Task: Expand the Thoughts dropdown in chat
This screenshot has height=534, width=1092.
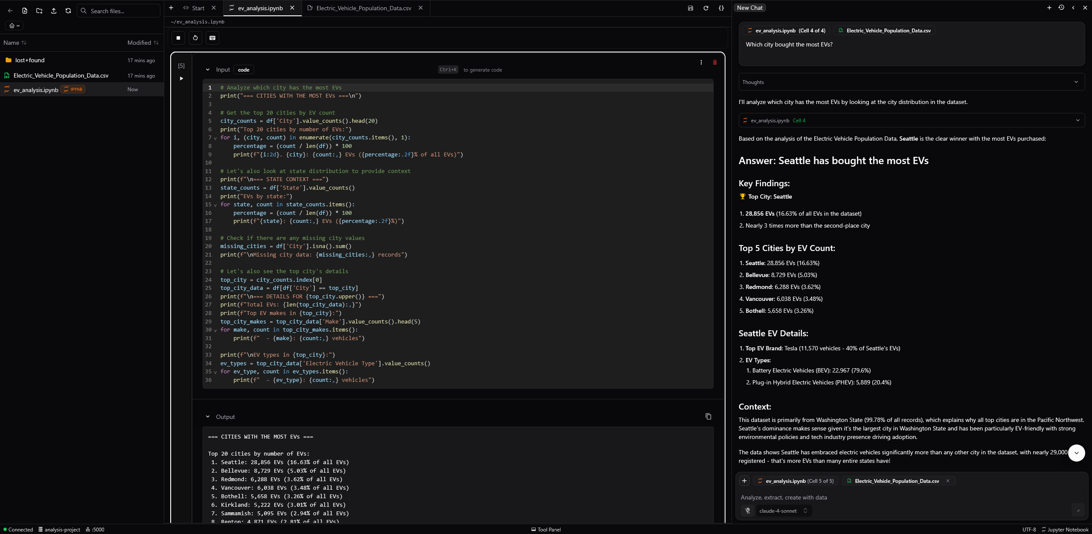Action: [1076, 82]
